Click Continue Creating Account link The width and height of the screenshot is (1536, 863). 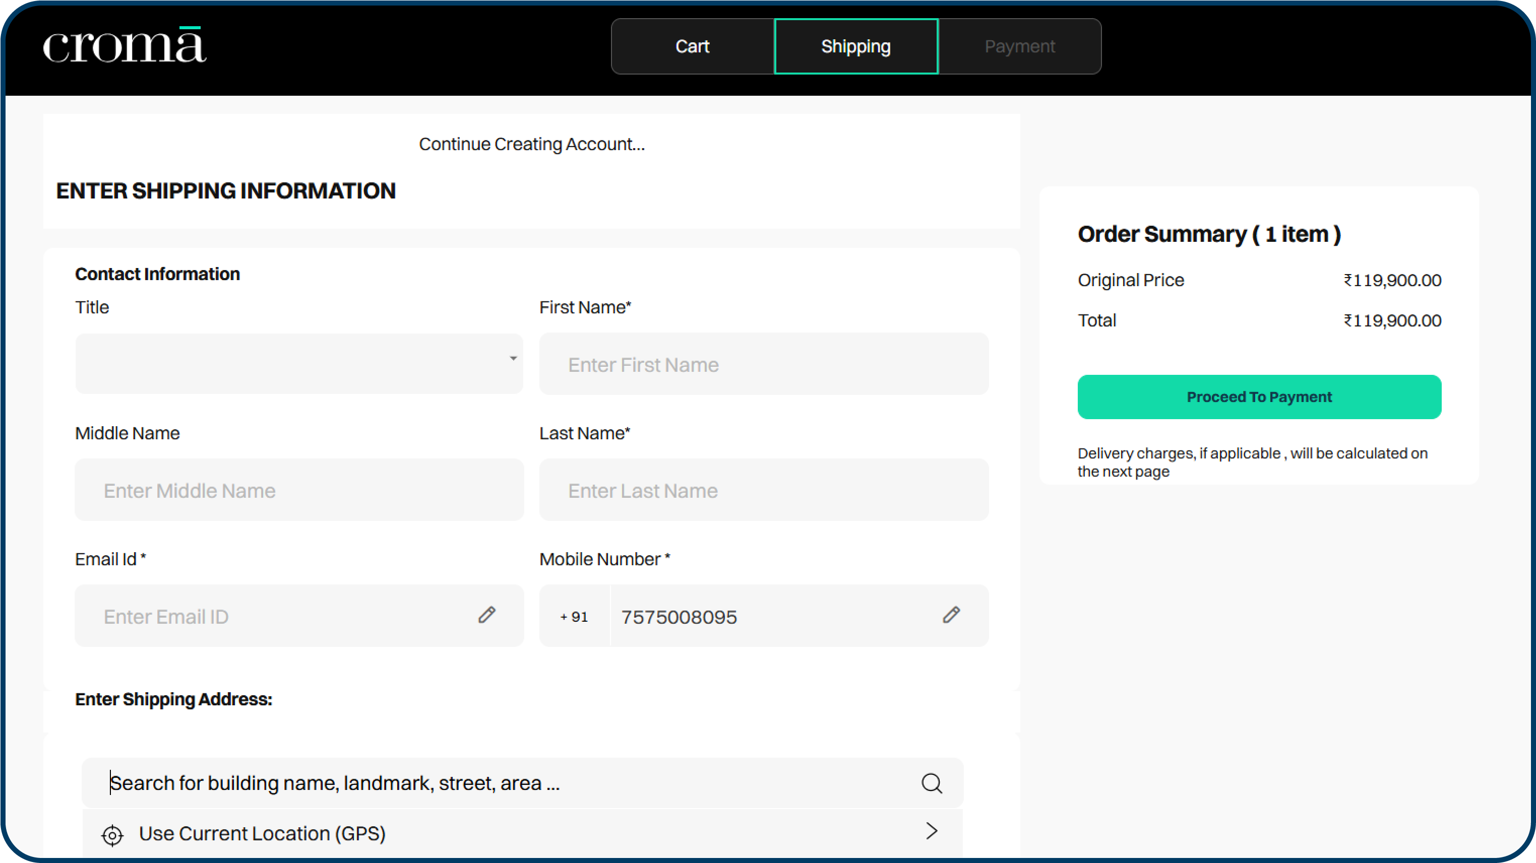coord(532,144)
